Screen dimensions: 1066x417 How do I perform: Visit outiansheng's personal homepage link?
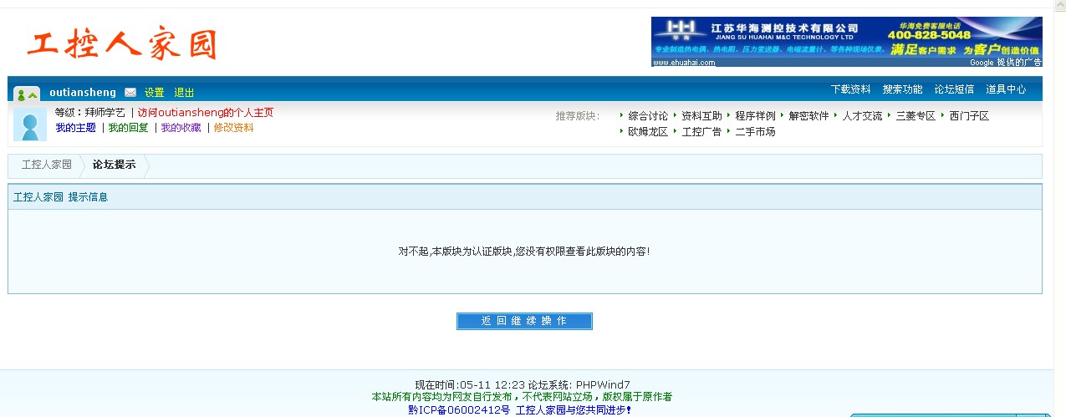click(206, 113)
